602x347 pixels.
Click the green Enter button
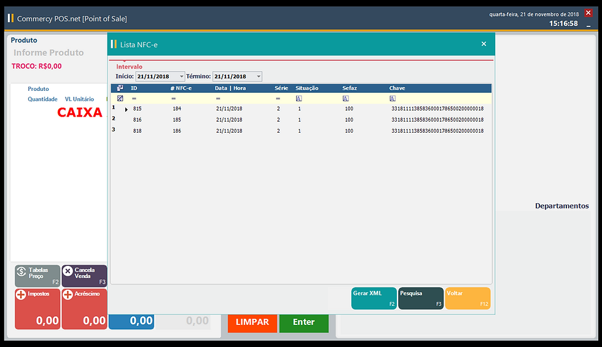303,322
